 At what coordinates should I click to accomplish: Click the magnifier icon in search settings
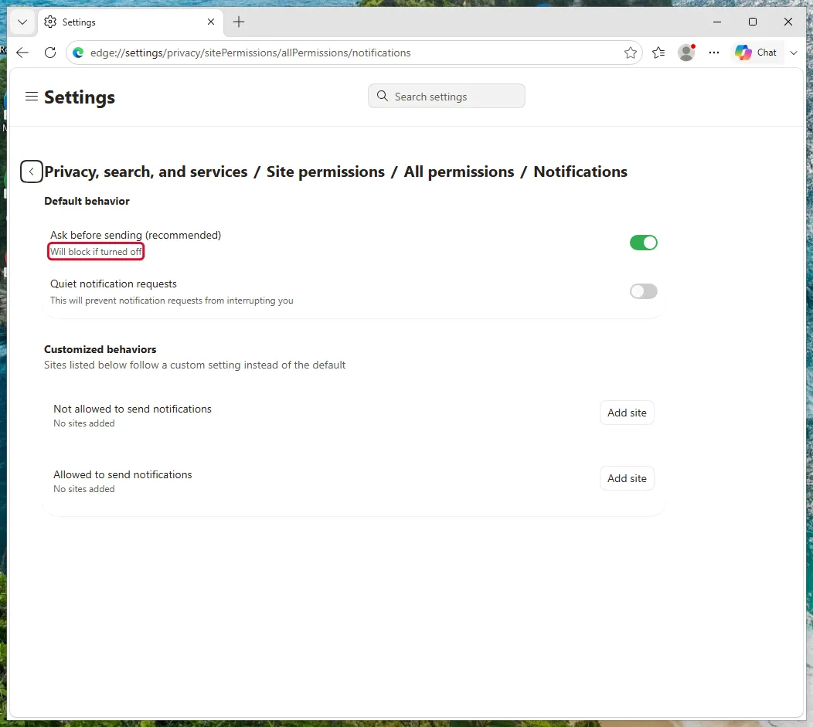(382, 96)
